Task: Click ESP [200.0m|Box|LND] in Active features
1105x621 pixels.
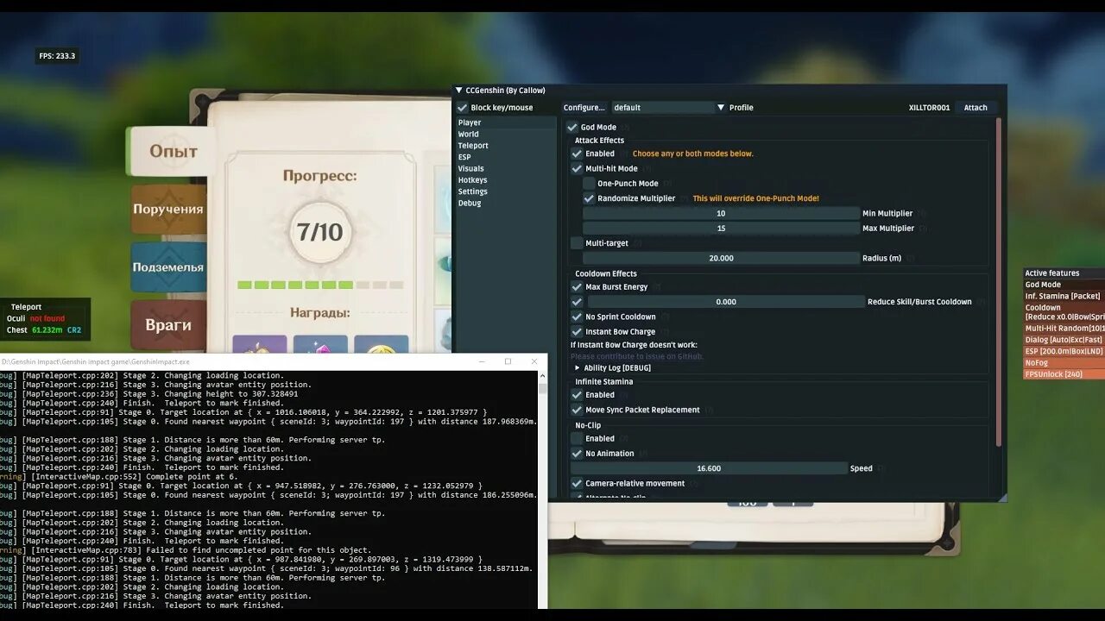Action: 1064,351
